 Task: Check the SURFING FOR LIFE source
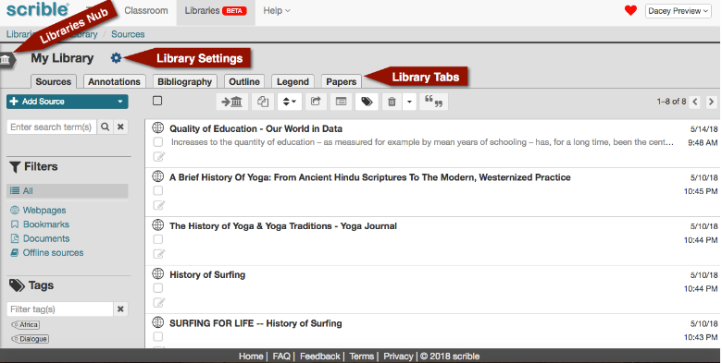(158, 336)
